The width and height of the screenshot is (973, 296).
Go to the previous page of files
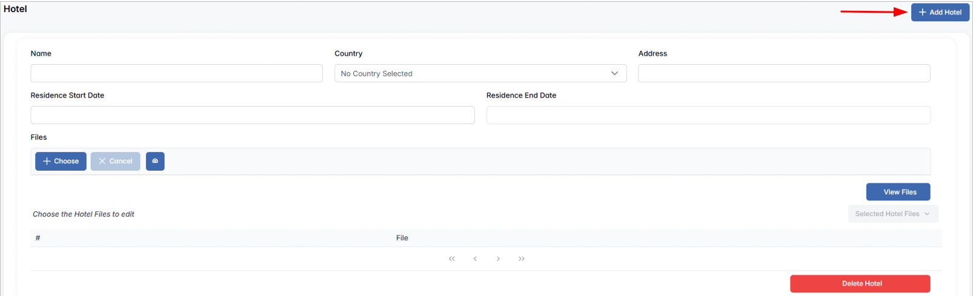(475, 258)
